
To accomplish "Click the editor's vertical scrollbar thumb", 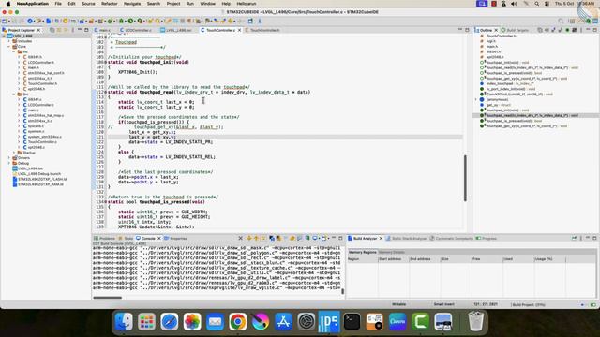I will click(465, 178).
